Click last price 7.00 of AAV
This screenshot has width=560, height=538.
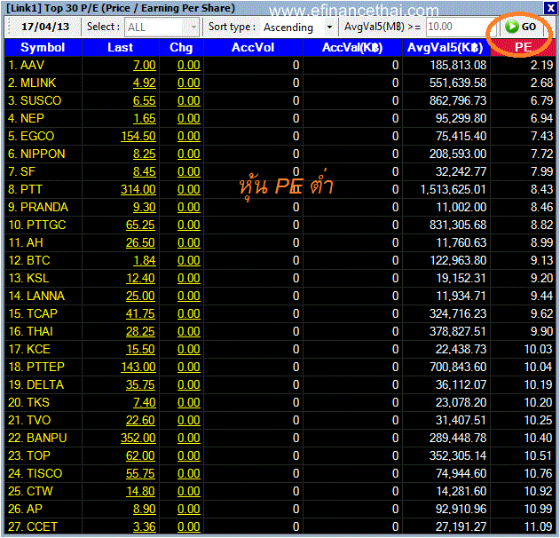click(x=145, y=65)
